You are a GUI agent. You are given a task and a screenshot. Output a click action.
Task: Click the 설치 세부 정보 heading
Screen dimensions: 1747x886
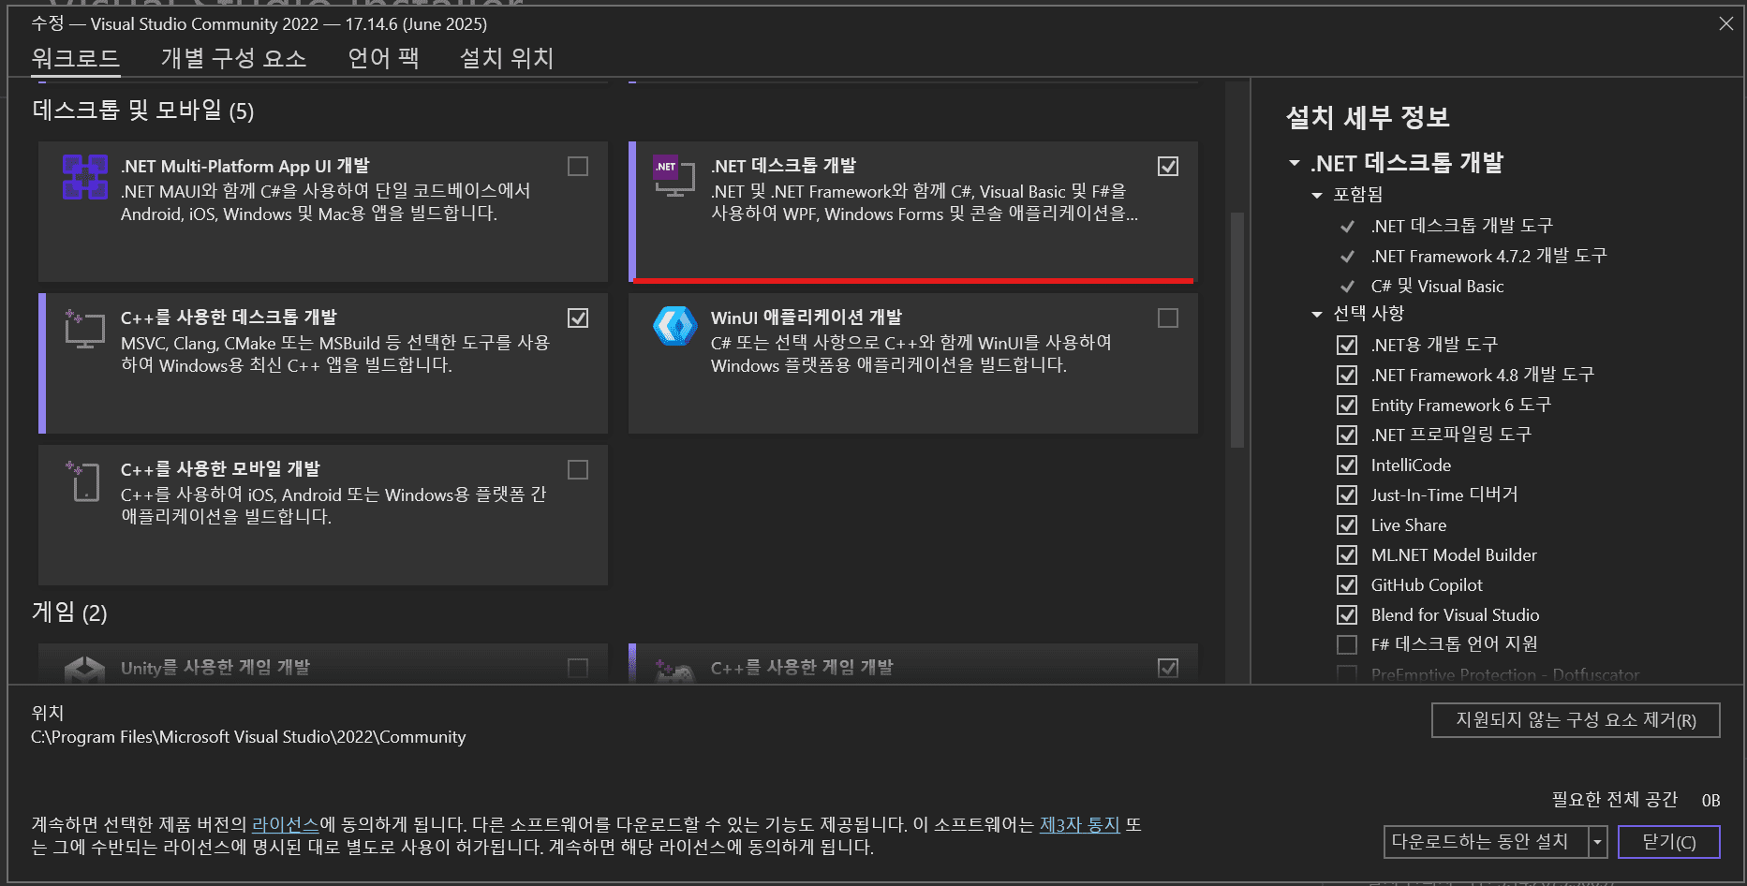click(1368, 117)
